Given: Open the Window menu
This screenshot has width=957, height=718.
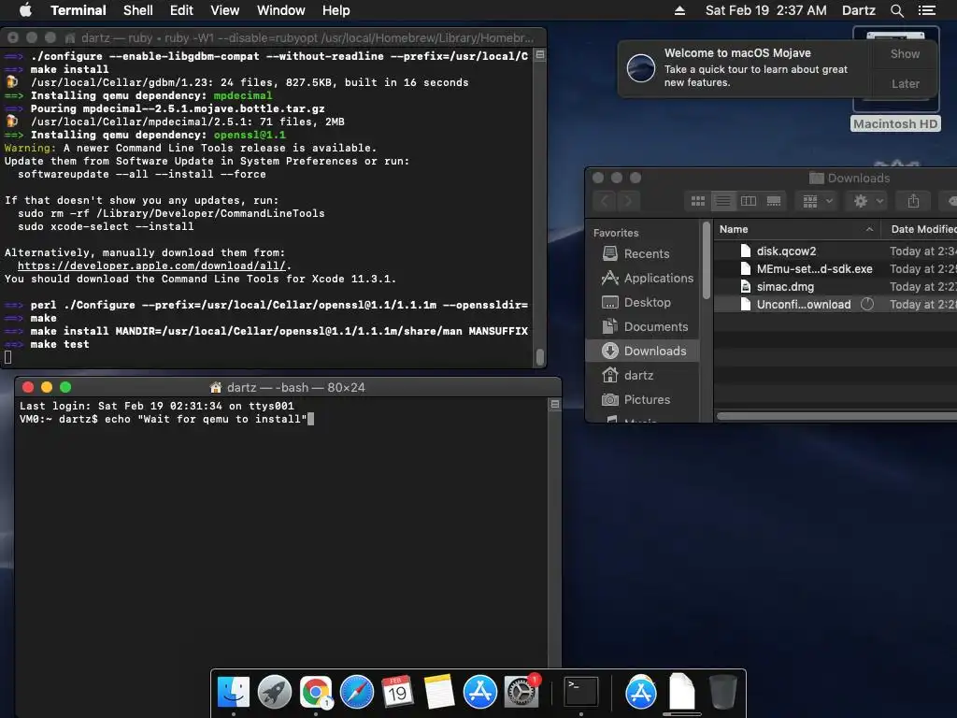Looking at the screenshot, I should point(280,10).
